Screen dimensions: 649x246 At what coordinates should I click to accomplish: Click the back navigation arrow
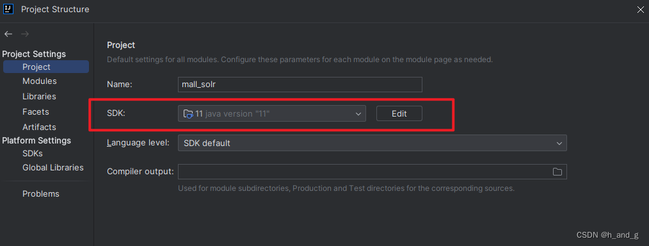pyautogui.click(x=8, y=34)
